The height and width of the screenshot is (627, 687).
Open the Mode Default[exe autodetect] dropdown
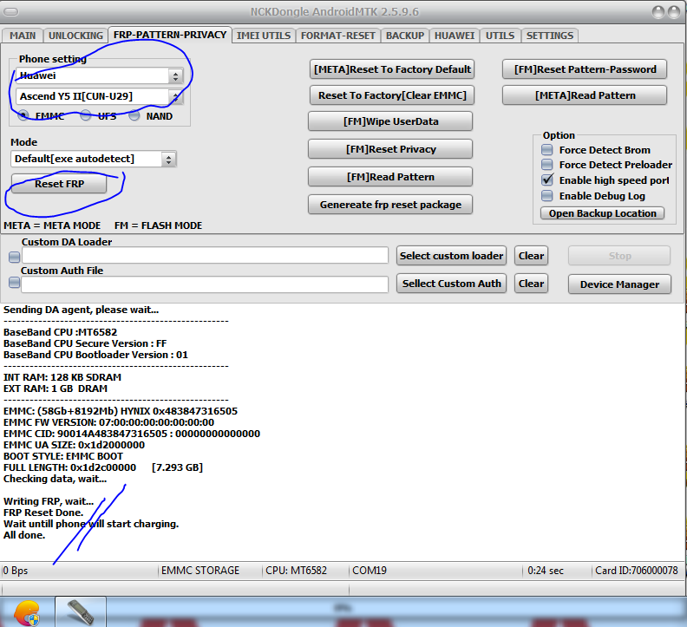pyautogui.click(x=168, y=159)
